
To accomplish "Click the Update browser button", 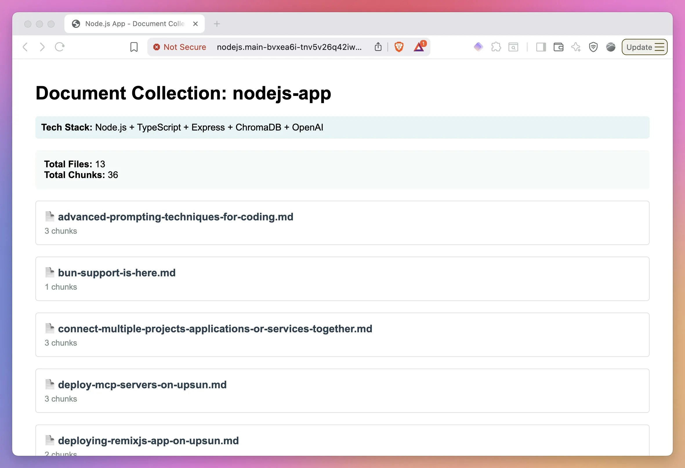I will [x=639, y=47].
